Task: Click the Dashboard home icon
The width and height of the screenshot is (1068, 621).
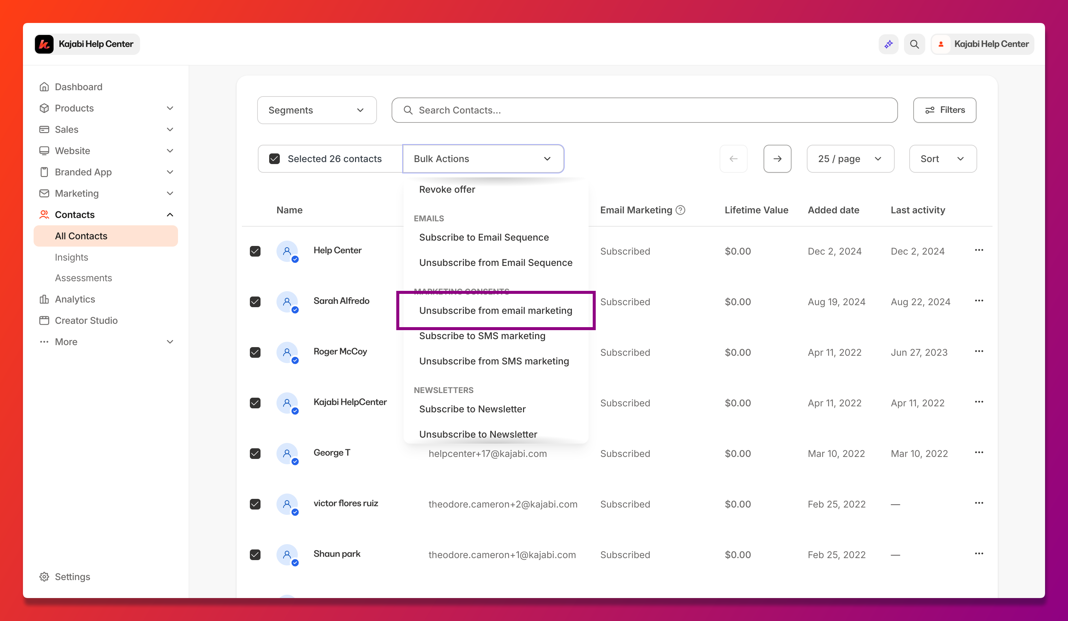Action: click(x=44, y=87)
